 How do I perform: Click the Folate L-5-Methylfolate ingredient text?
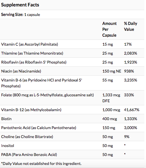pyautogui.click(x=47, y=95)
